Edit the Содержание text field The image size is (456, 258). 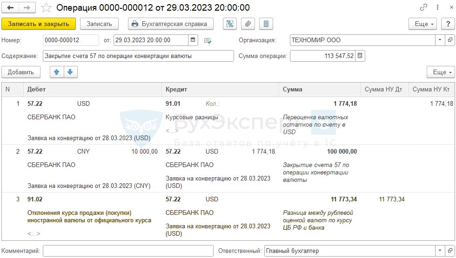[x=139, y=56]
